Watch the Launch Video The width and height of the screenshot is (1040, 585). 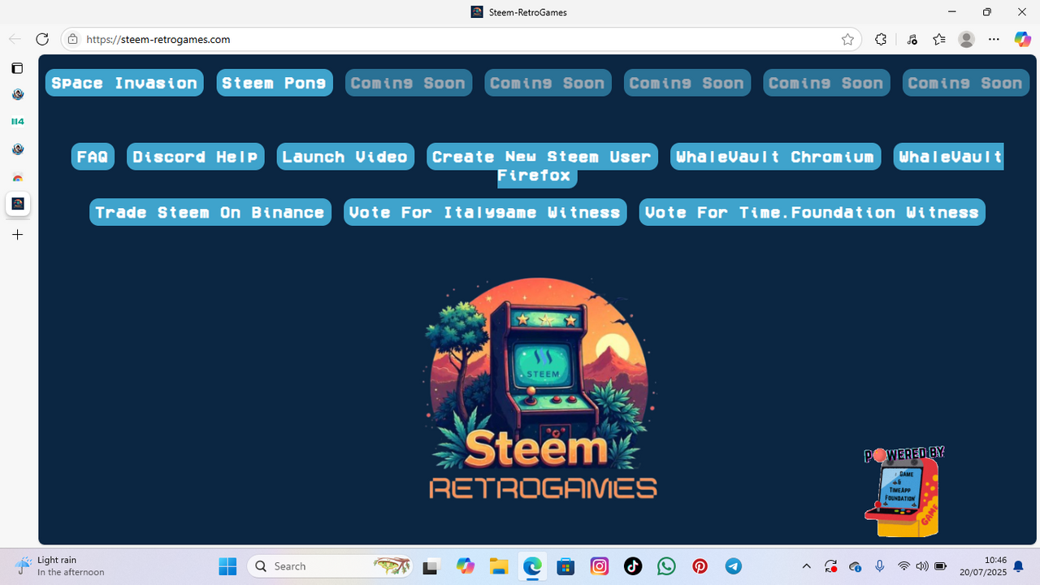point(345,157)
